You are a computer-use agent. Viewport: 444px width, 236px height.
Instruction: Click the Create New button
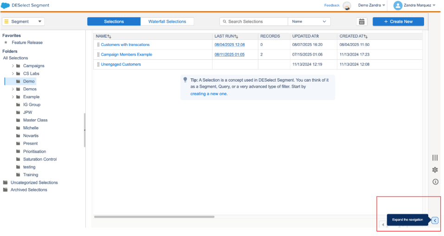click(x=398, y=21)
